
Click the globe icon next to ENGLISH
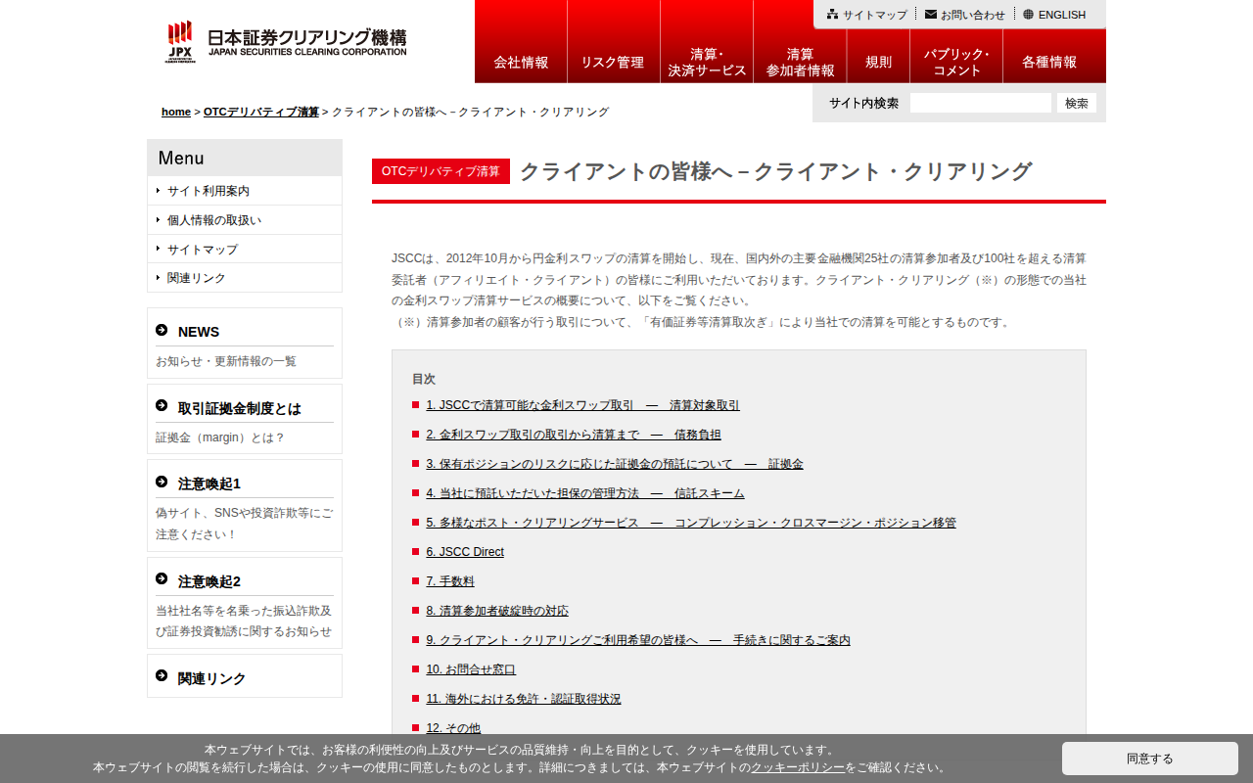pos(1028,15)
